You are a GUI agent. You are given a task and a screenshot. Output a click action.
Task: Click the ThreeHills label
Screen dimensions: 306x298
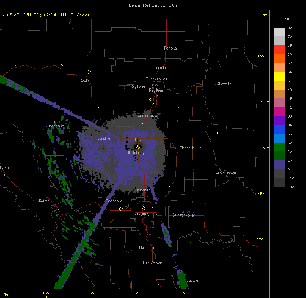pyautogui.click(x=191, y=148)
